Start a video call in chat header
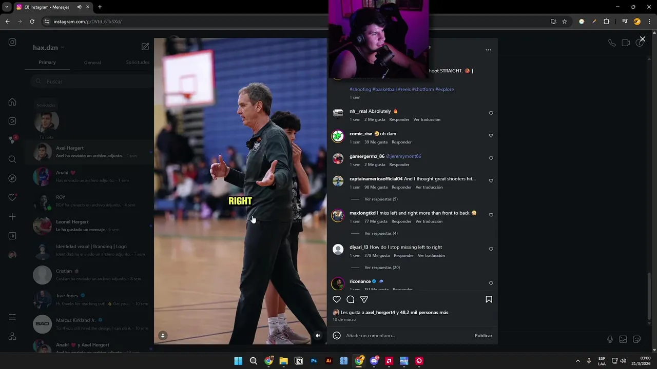 coord(626,43)
